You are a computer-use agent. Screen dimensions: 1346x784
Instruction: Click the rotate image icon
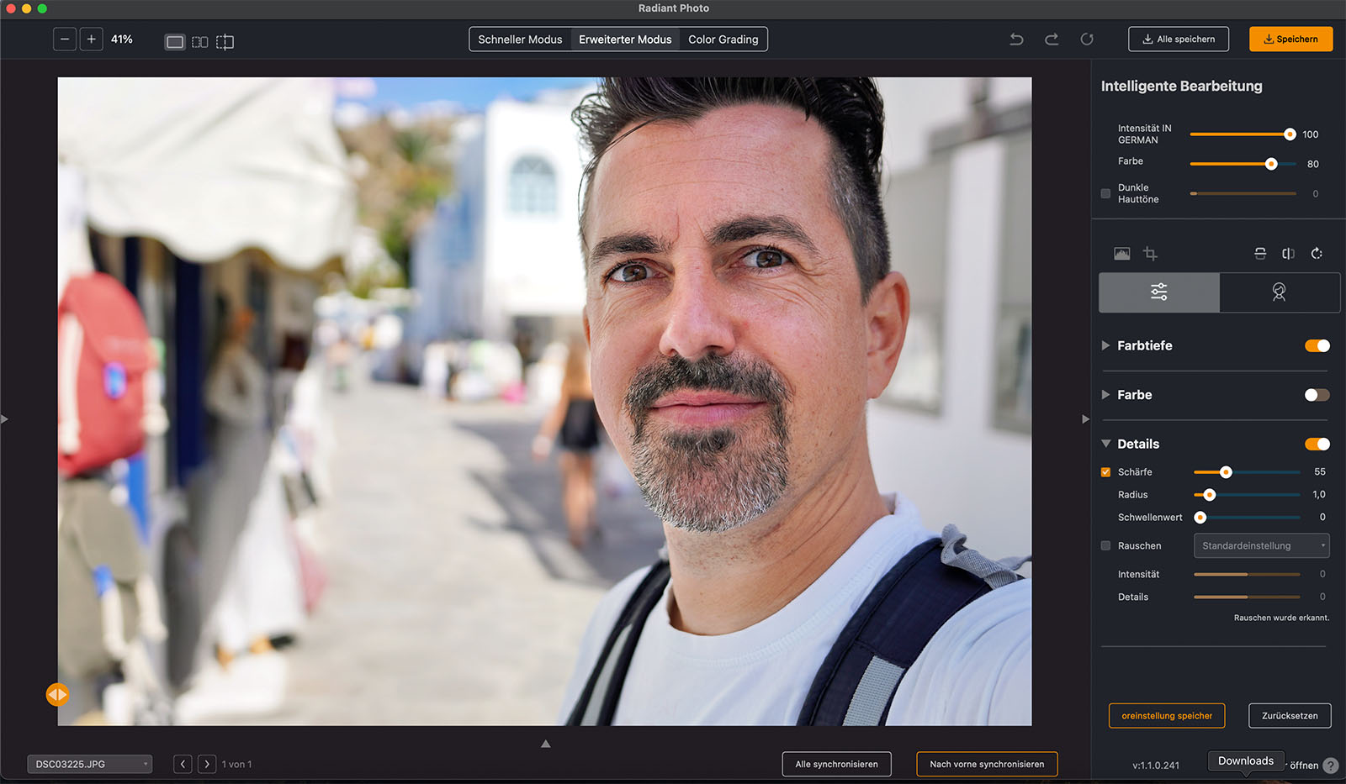(1317, 254)
